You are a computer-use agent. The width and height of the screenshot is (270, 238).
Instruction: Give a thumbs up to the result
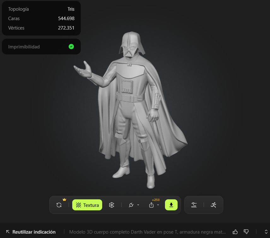point(235,232)
